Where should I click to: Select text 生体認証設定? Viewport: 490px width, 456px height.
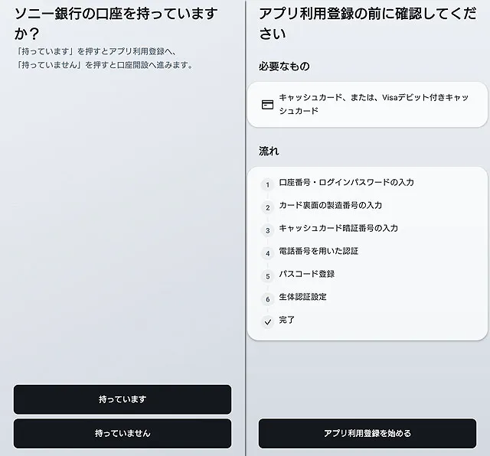point(302,297)
